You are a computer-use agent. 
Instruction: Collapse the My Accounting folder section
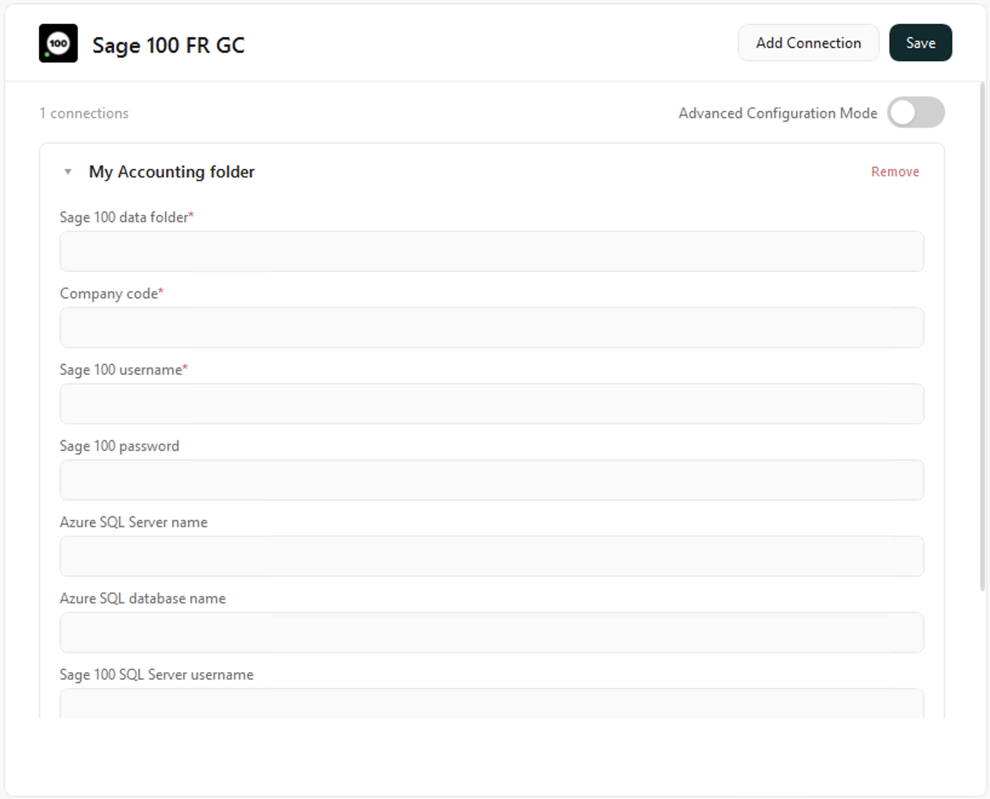pos(68,172)
